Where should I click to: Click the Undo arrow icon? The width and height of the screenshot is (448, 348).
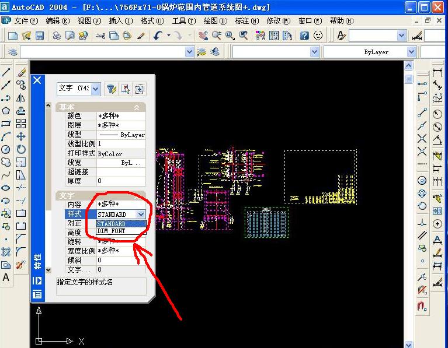pos(158,36)
